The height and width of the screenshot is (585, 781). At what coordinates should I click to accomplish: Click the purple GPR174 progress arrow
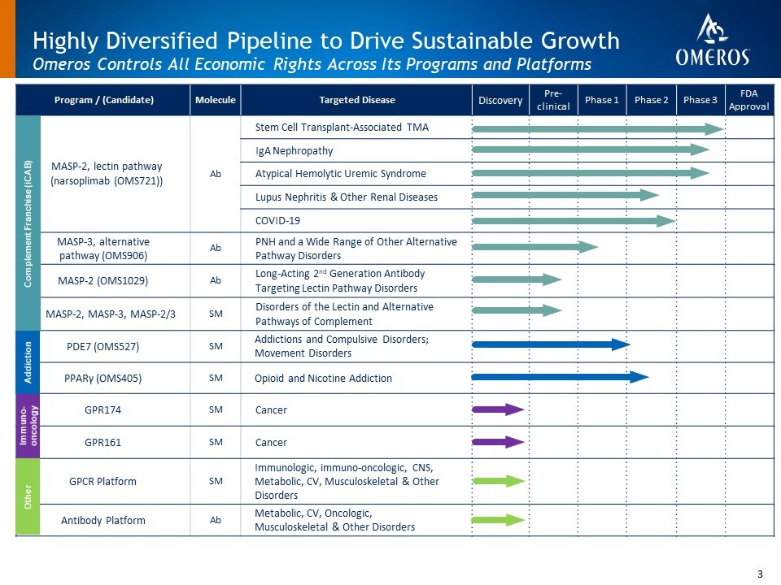coord(498,409)
